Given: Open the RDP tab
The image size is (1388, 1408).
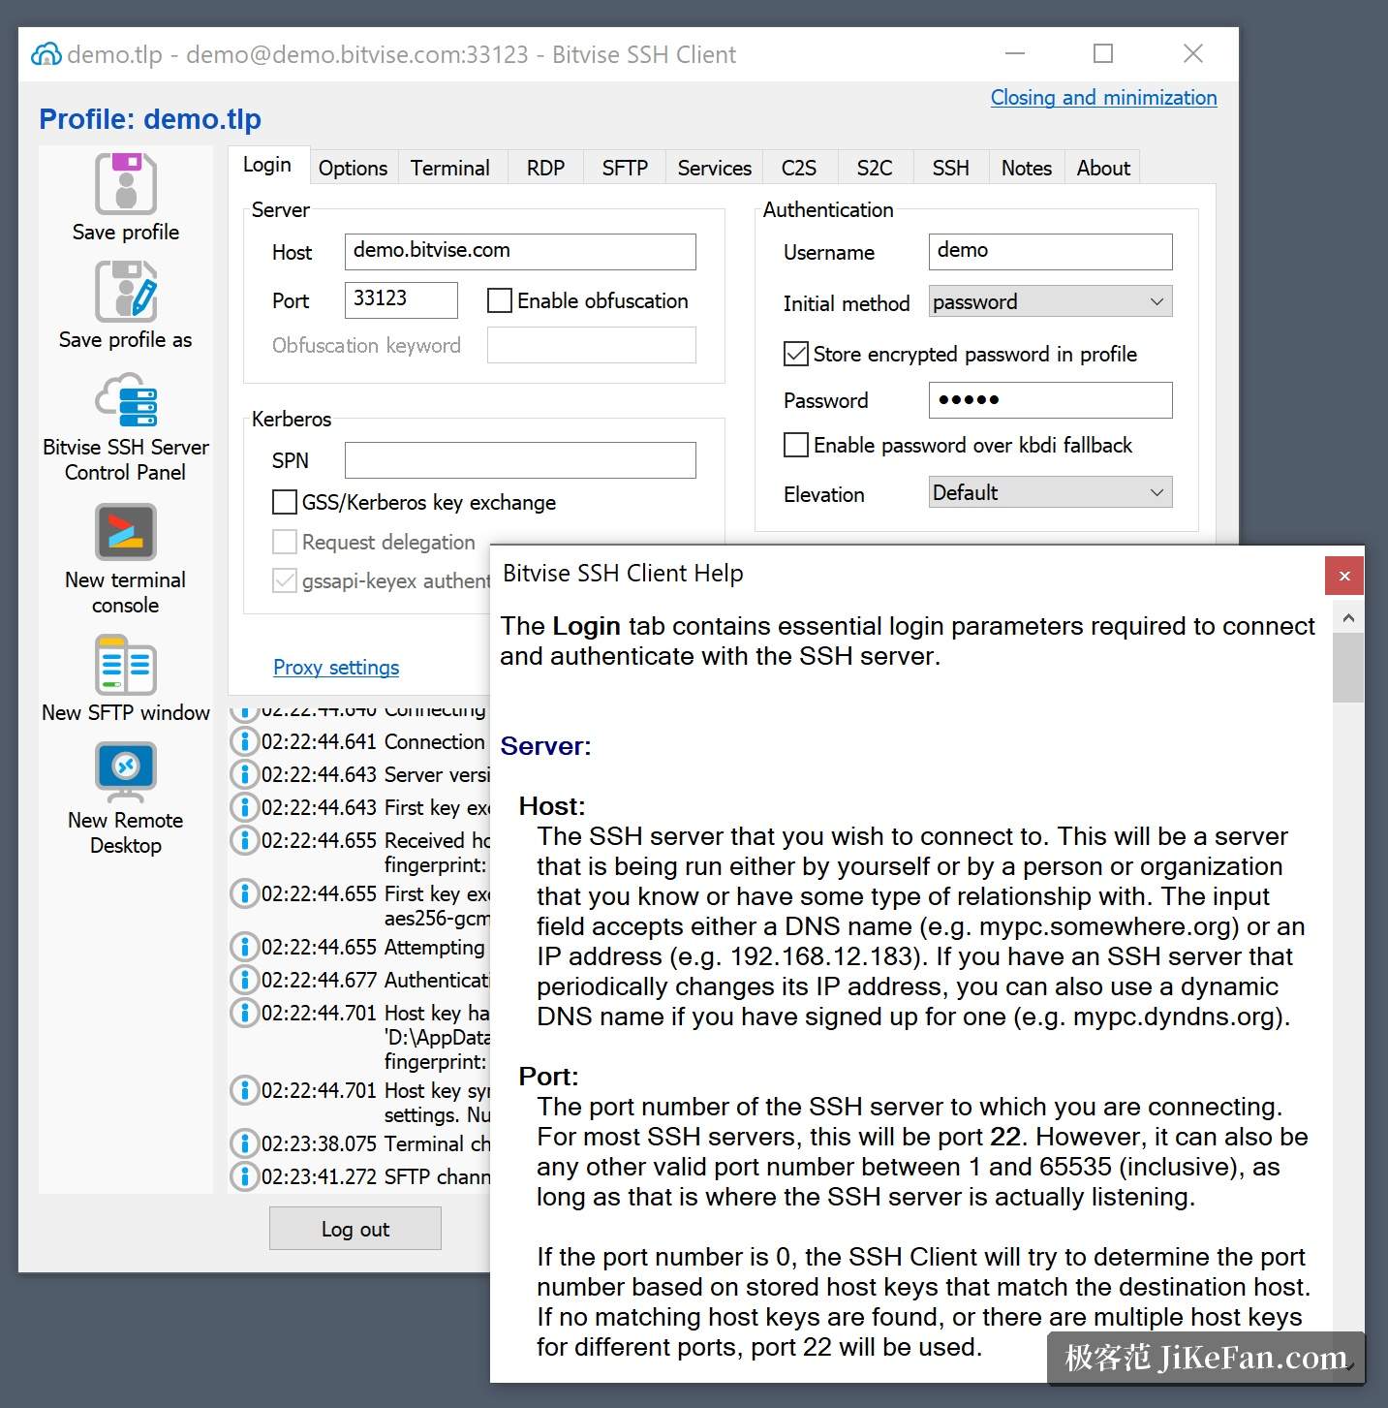Looking at the screenshot, I should 545,168.
